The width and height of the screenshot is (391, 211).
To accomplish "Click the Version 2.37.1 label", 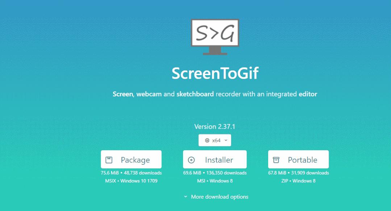I will coord(215,126).
